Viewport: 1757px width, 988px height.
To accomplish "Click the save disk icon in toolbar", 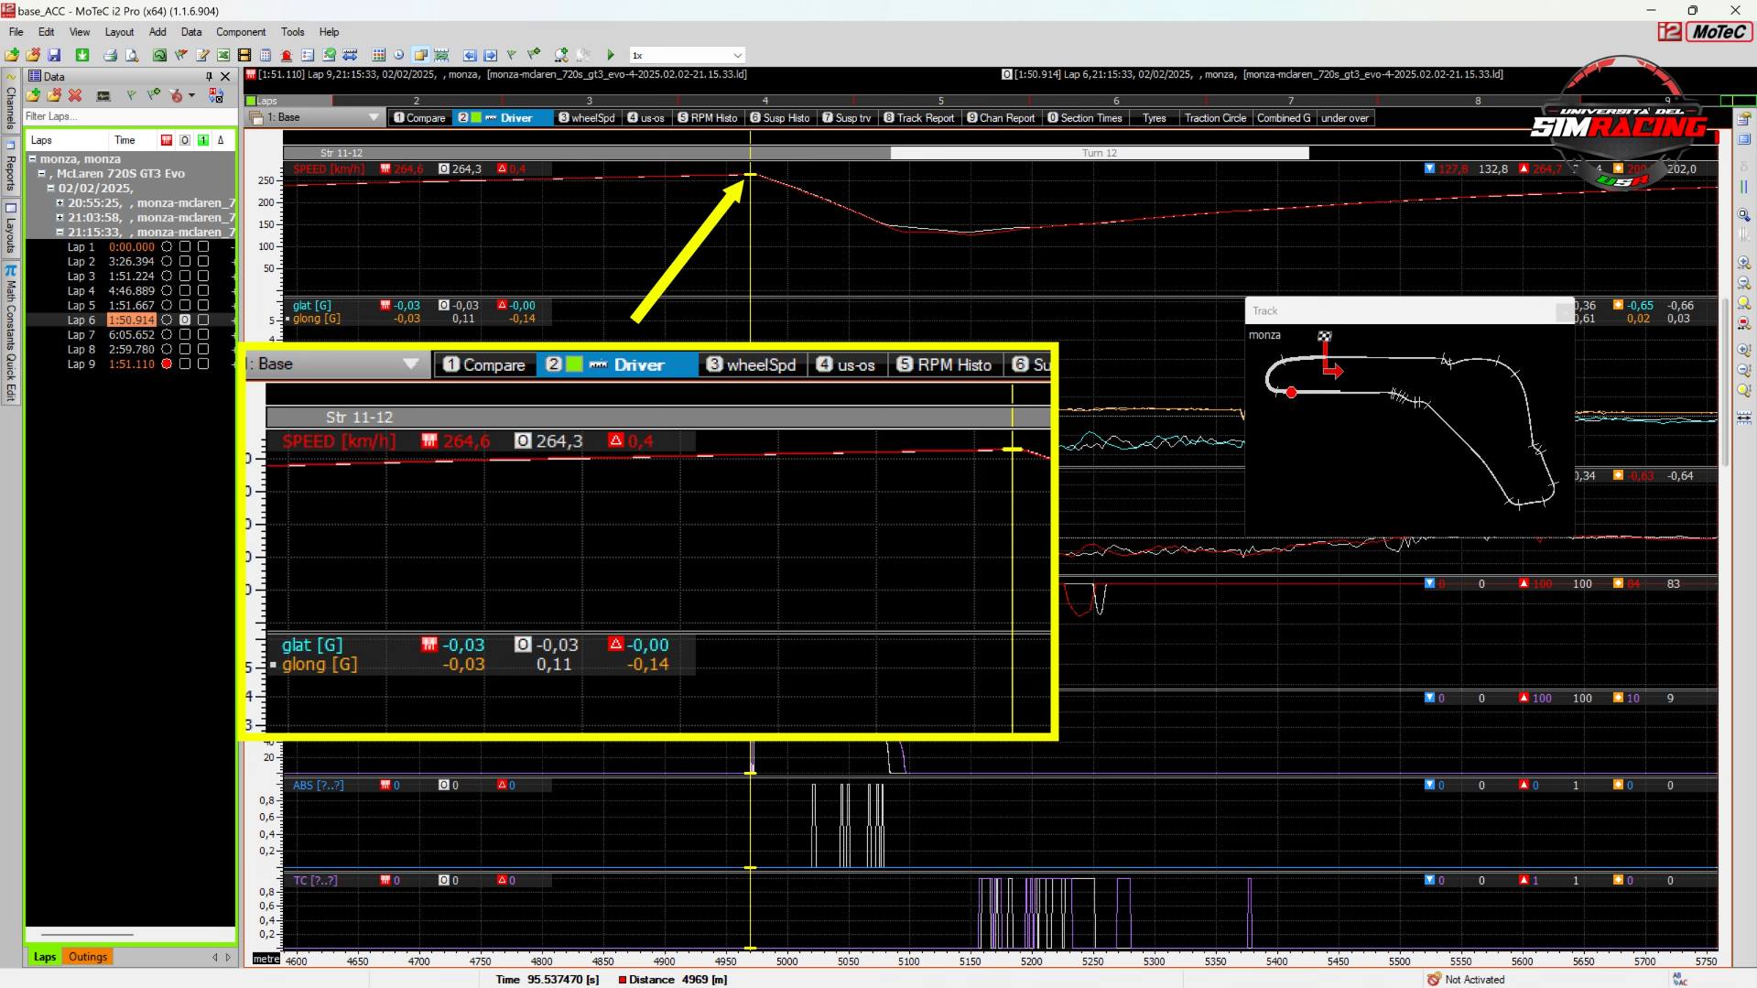I will tap(54, 55).
